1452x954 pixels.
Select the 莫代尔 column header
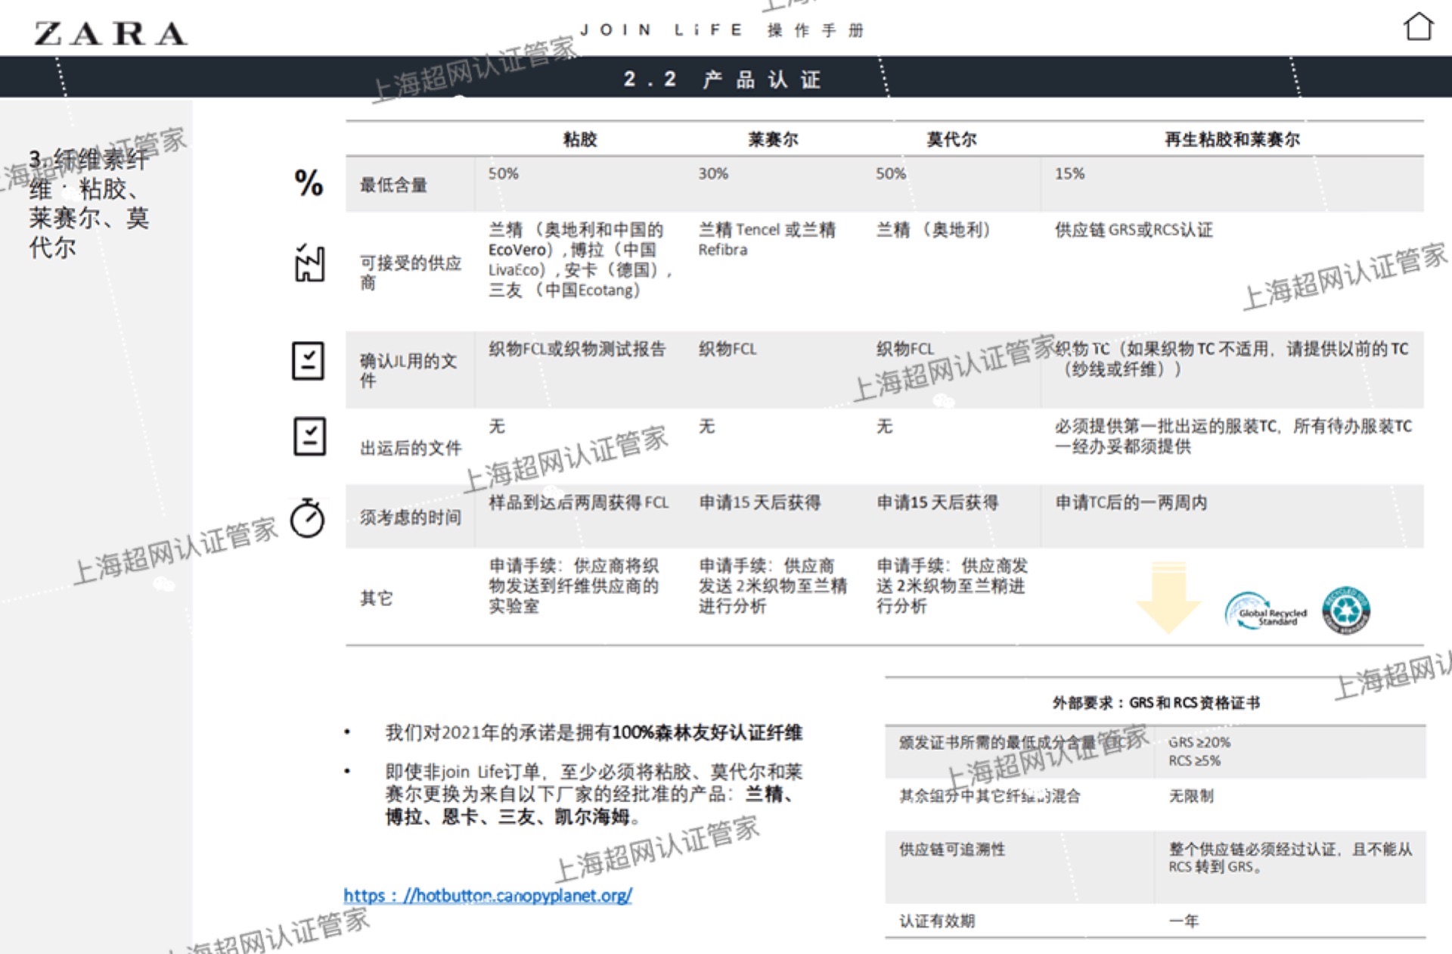951,139
